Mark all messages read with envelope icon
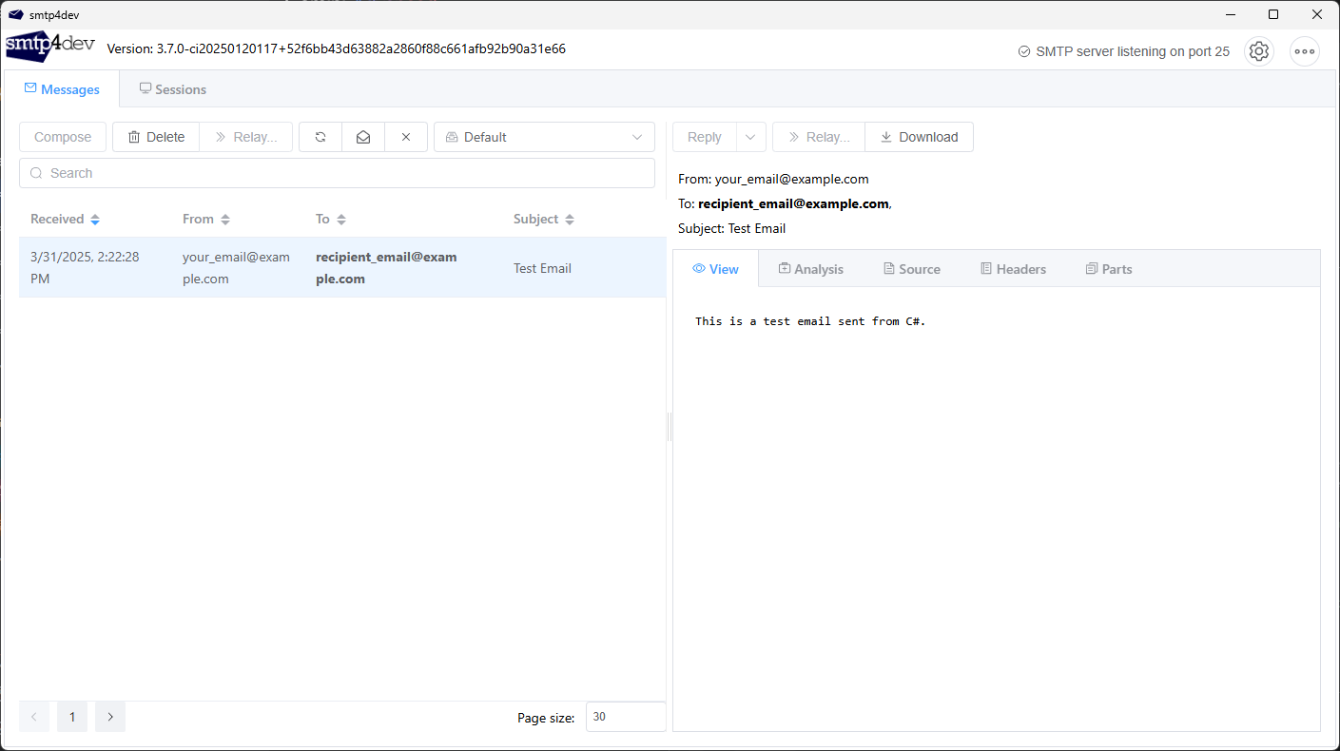This screenshot has height=751, width=1340. coord(363,137)
